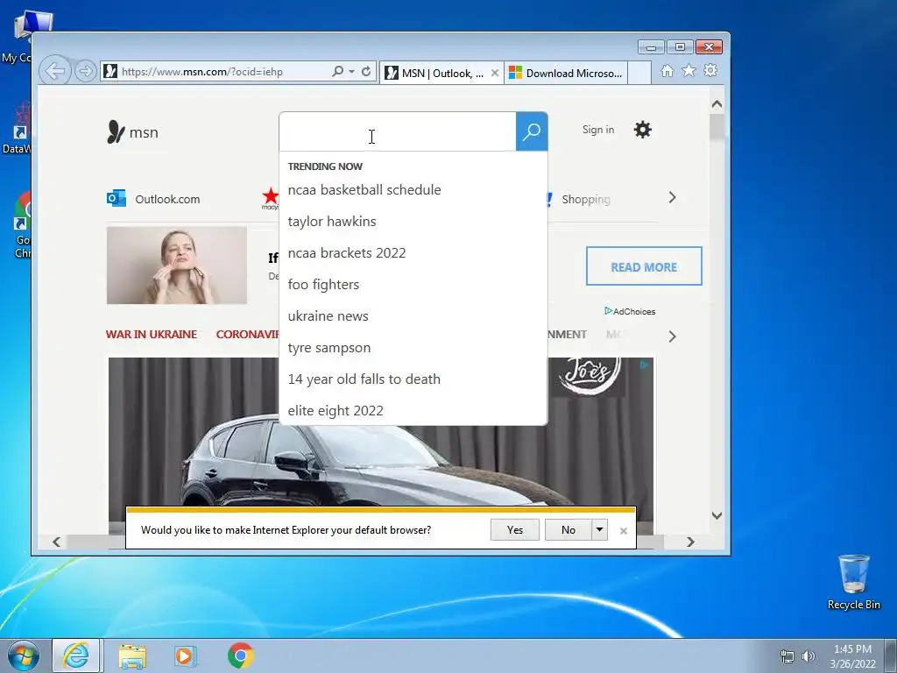Click Yes to set default browser
This screenshot has height=673, width=897.
tap(515, 530)
